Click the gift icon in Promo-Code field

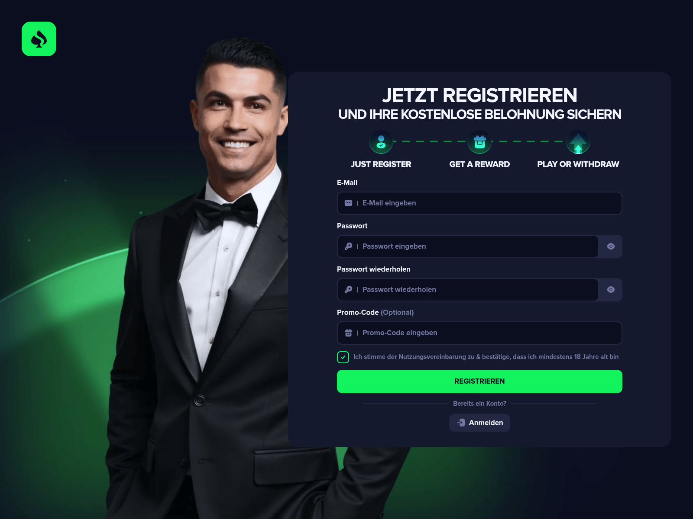tap(348, 333)
